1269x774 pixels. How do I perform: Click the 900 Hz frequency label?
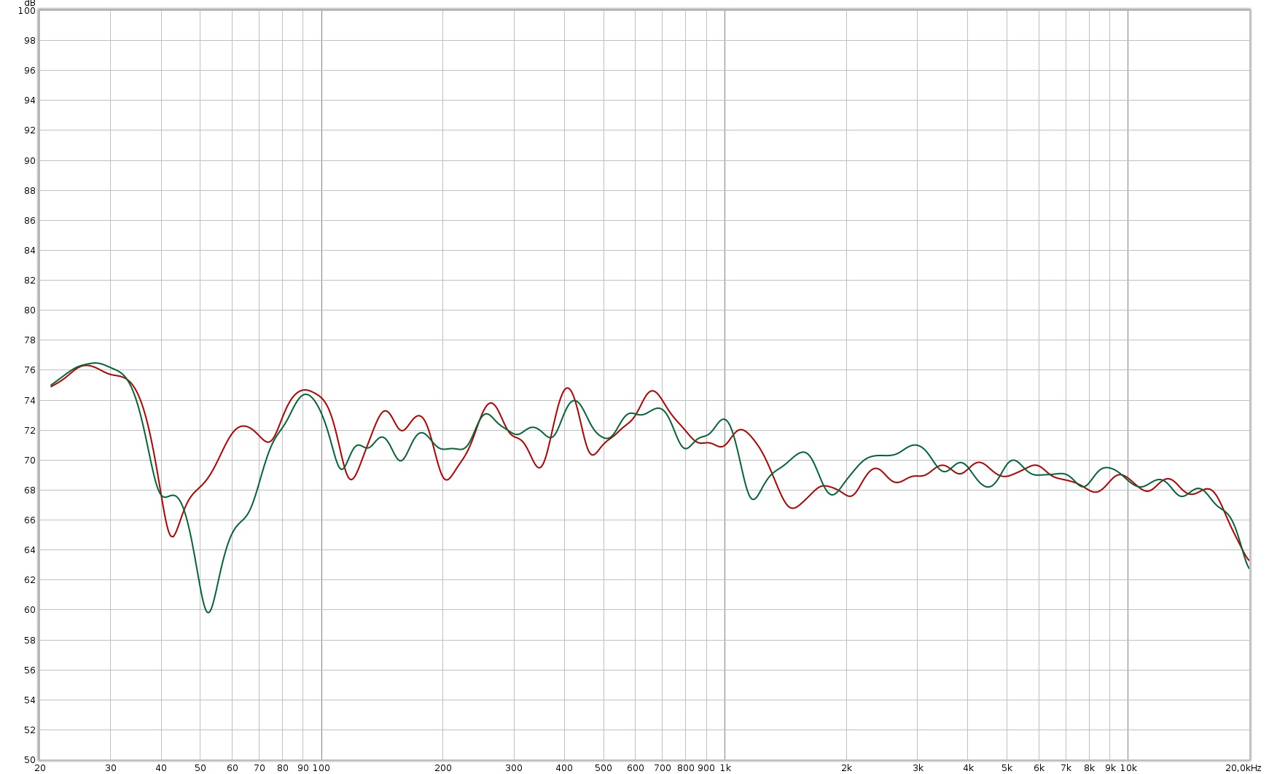click(706, 768)
